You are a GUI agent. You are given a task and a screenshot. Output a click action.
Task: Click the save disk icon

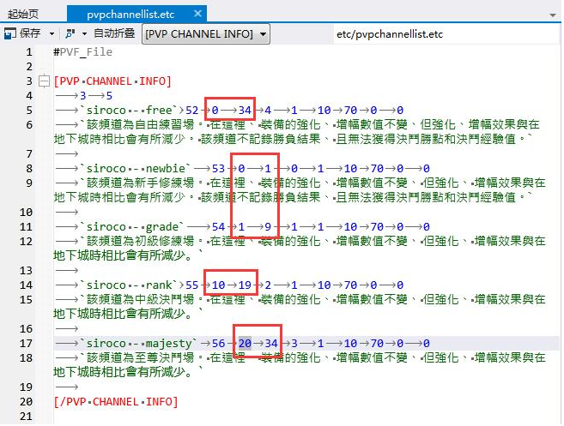click(x=10, y=33)
